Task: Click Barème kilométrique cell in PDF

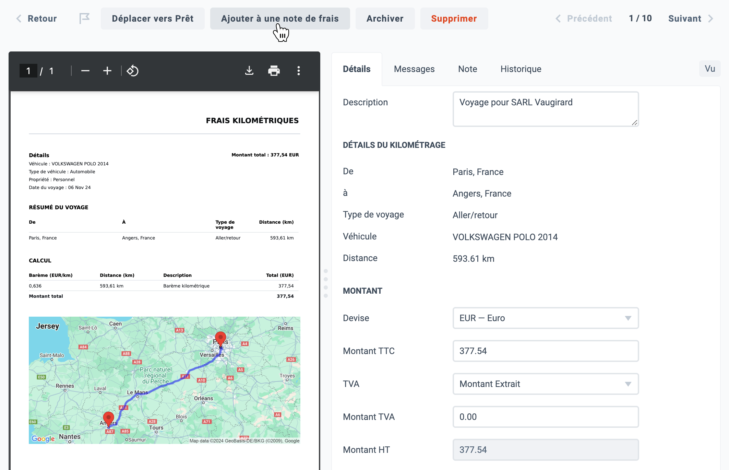Action: tap(186, 286)
